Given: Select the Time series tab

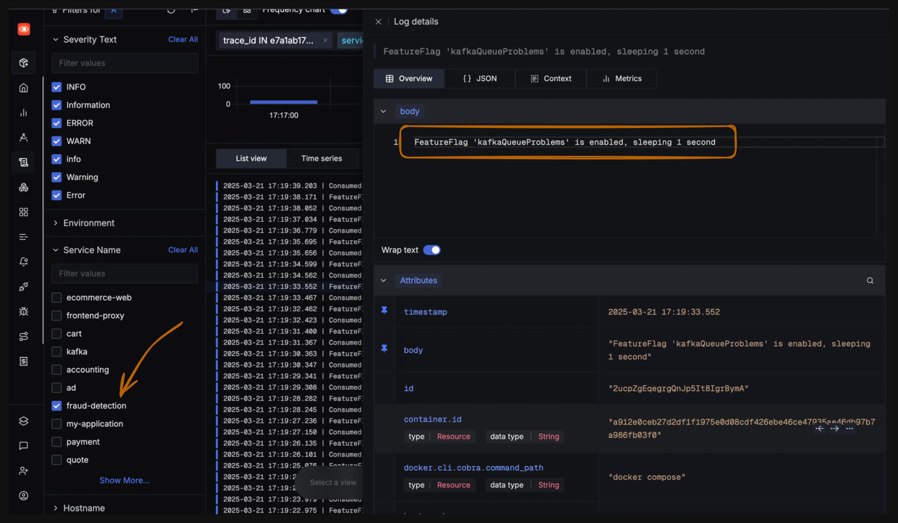Looking at the screenshot, I should 321,158.
